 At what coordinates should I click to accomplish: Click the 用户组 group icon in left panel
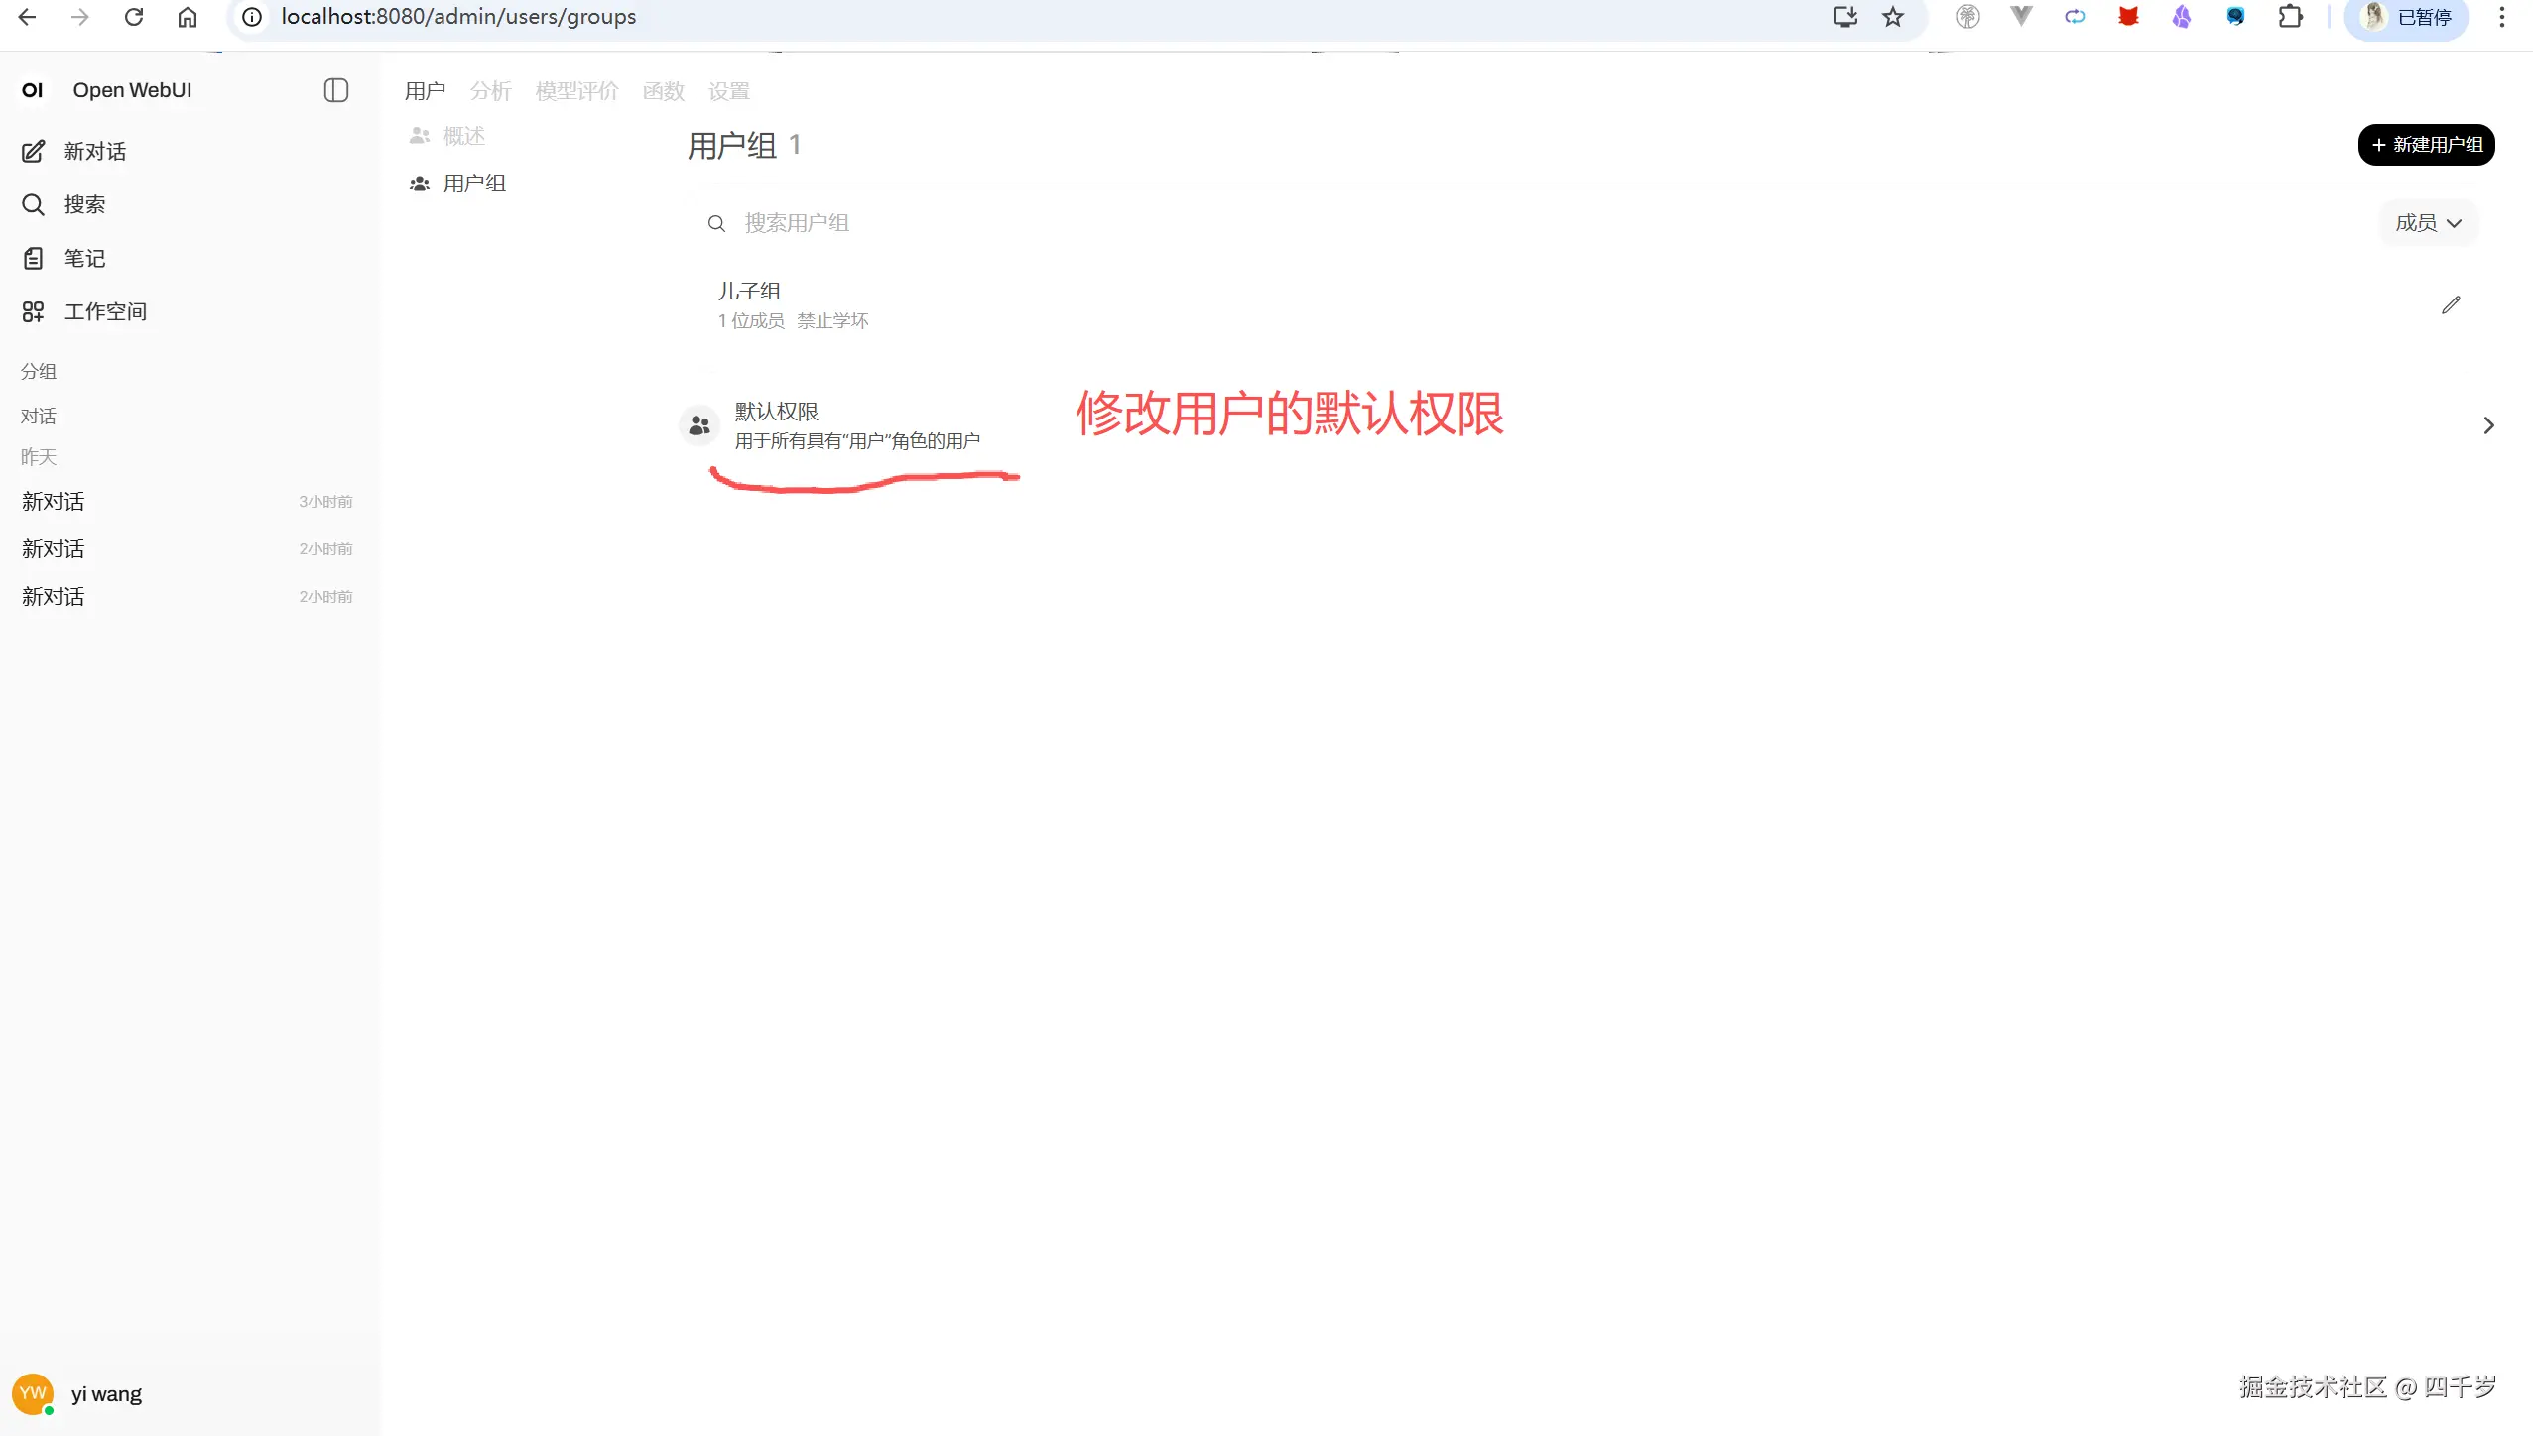420,182
